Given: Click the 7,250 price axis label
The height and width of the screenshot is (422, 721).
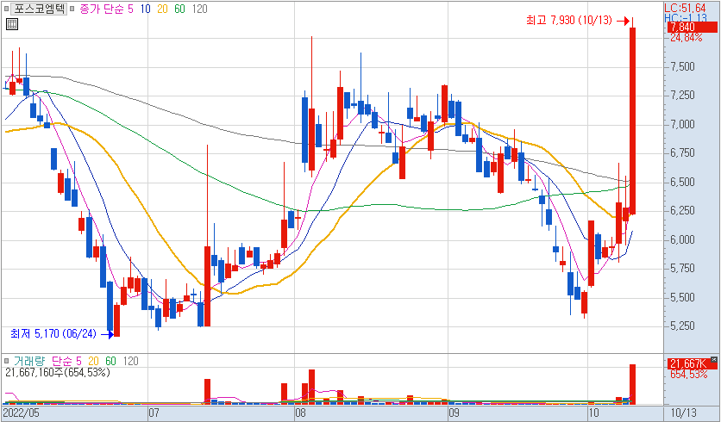Looking at the screenshot, I should 682,96.
